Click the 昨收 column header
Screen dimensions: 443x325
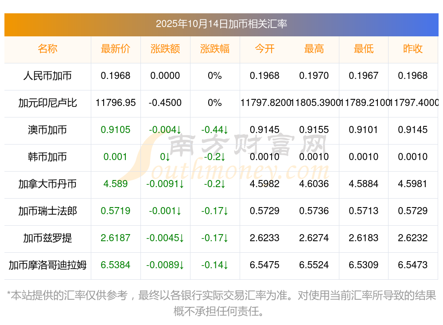(413, 49)
